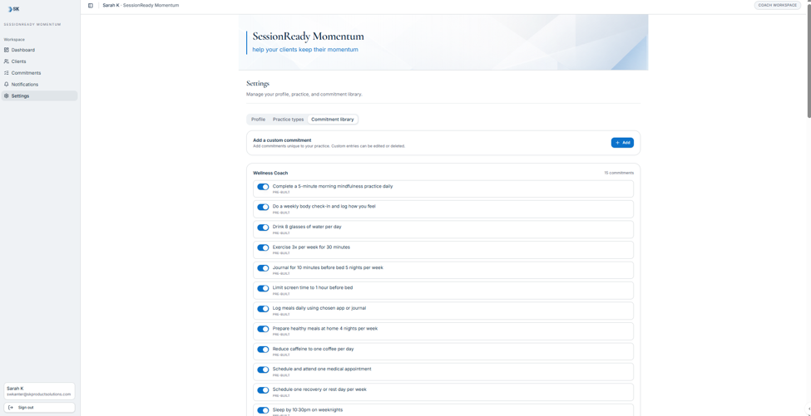Click the Commitments checklist icon
The height and width of the screenshot is (416, 811).
click(6, 73)
